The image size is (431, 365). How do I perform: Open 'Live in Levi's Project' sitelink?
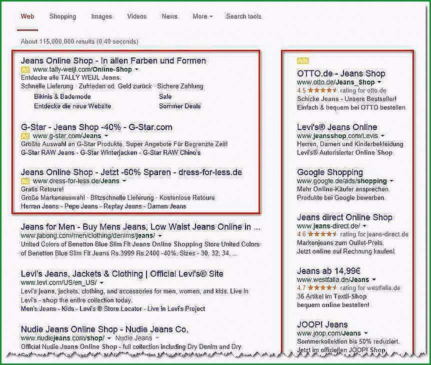tap(176, 309)
